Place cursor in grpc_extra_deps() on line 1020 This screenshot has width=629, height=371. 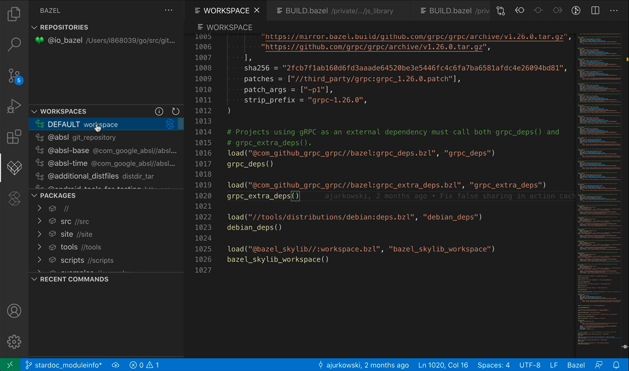[x=263, y=196]
